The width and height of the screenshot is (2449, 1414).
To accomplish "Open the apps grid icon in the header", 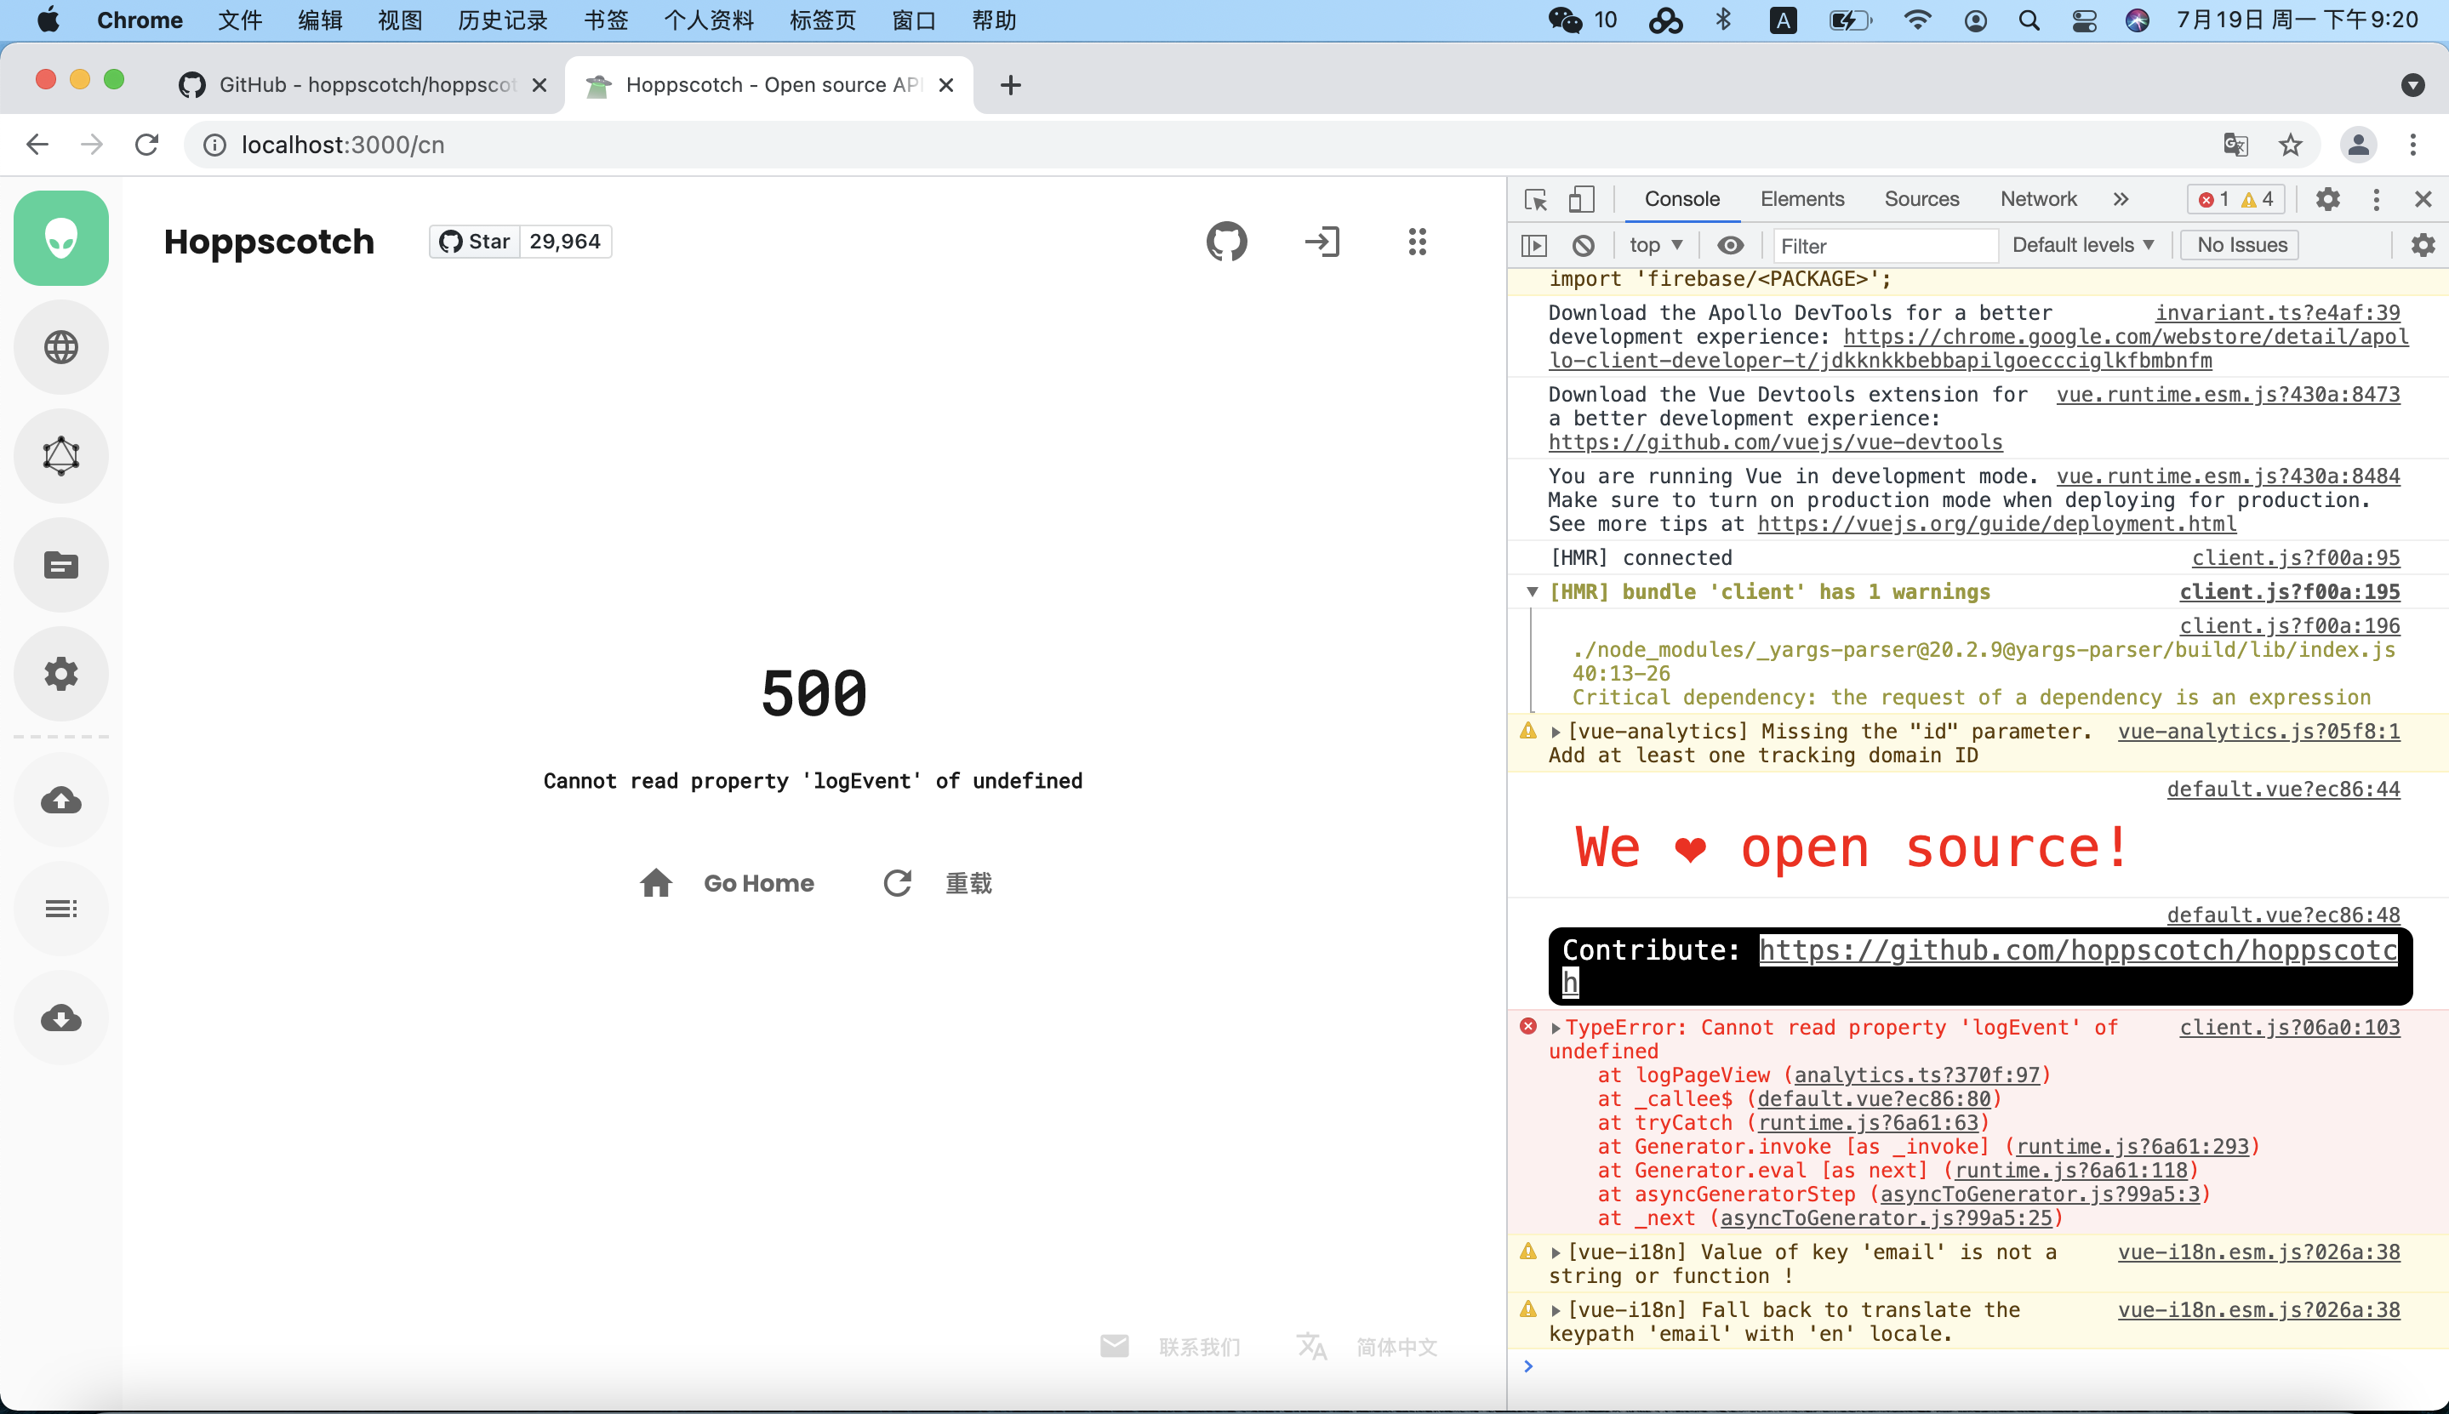I will click(1417, 241).
